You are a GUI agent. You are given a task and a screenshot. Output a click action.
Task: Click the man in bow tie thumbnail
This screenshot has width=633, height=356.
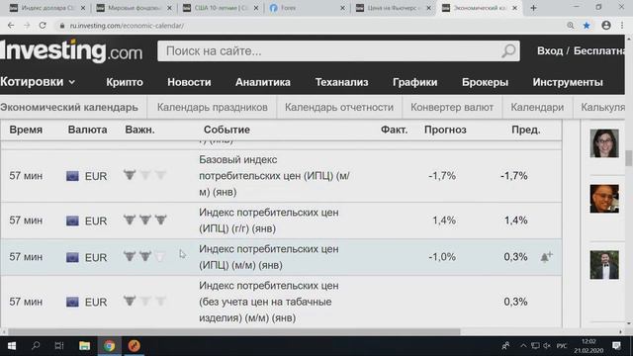tap(604, 265)
